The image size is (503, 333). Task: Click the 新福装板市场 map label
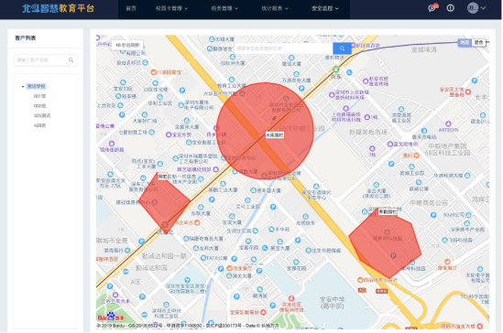click(368, 132)
